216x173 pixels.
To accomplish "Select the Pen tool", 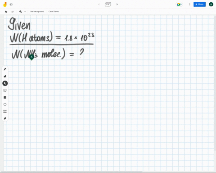I will pos(5,69).
